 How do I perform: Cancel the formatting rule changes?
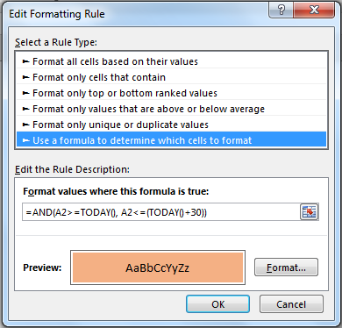[291, 304]
